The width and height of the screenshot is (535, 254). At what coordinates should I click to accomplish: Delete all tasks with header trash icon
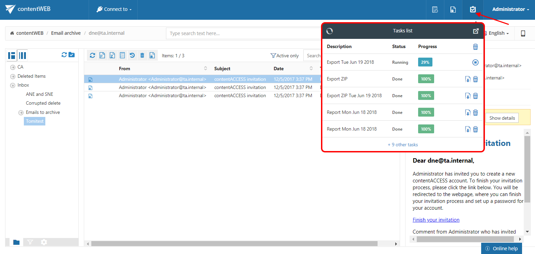[475, 47]
